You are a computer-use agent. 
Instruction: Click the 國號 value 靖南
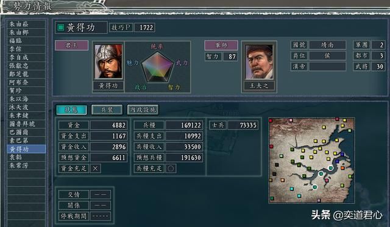coord(327,45)
